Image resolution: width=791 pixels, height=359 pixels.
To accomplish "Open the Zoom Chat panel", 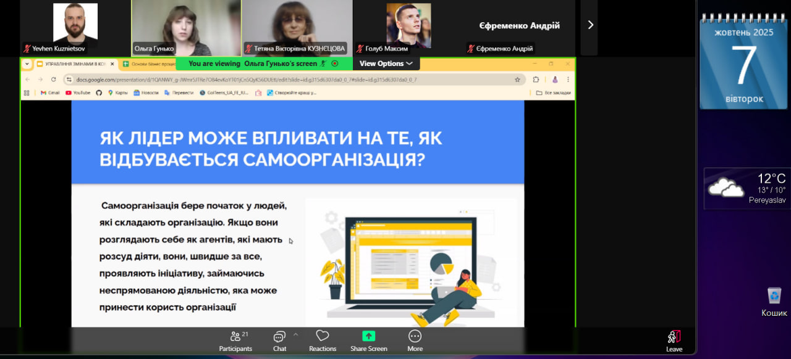I will 279,340.
